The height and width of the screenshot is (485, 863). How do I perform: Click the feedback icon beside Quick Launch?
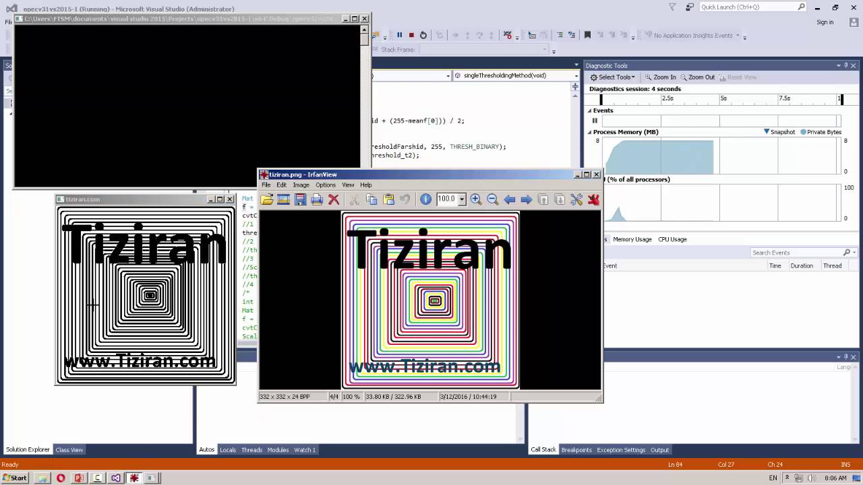coord(689,7)
